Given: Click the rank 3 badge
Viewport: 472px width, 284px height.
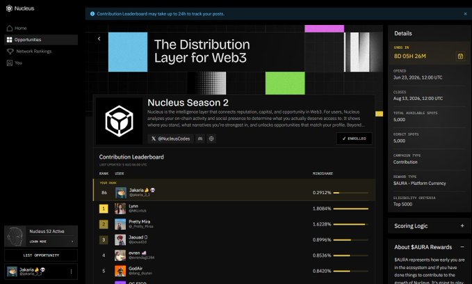Looking at the screenshot, I should pos(104,240).
